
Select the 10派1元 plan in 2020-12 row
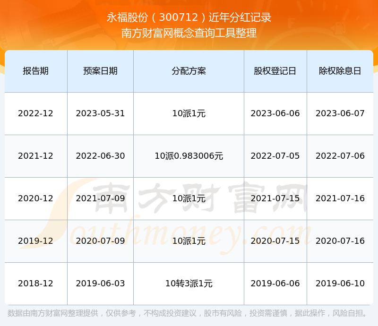tap(189, 198)
